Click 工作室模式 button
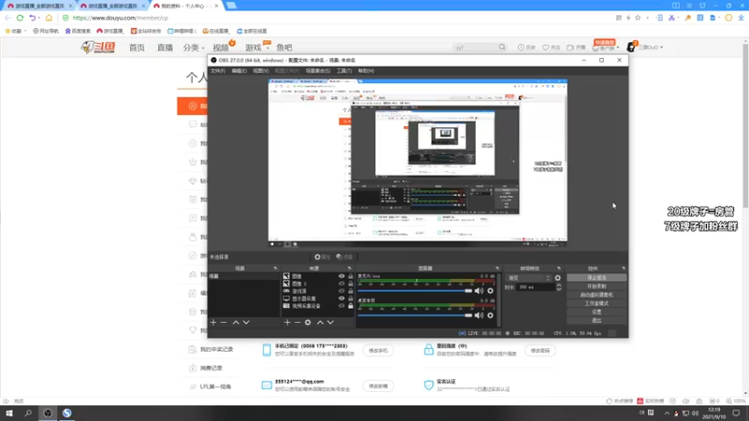This screenshot has height=421, width=749. [596, 303]
